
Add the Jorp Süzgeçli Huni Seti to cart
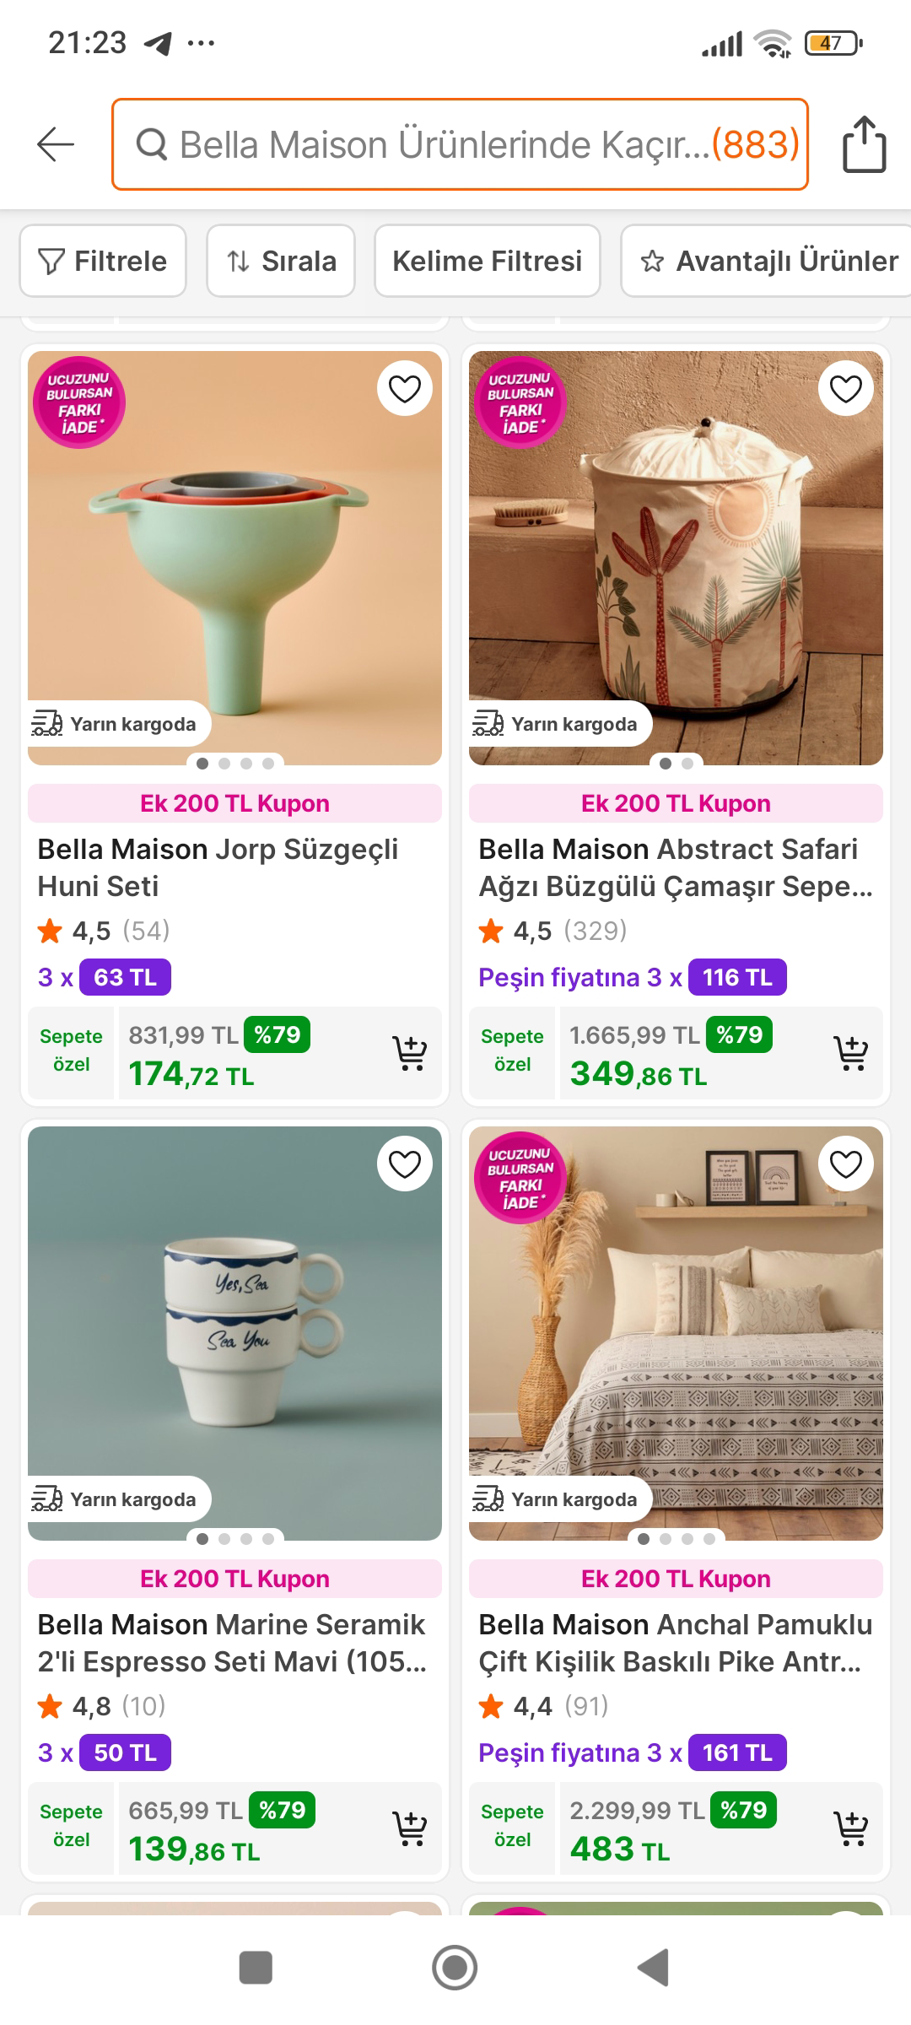[x=410, y=1052]
